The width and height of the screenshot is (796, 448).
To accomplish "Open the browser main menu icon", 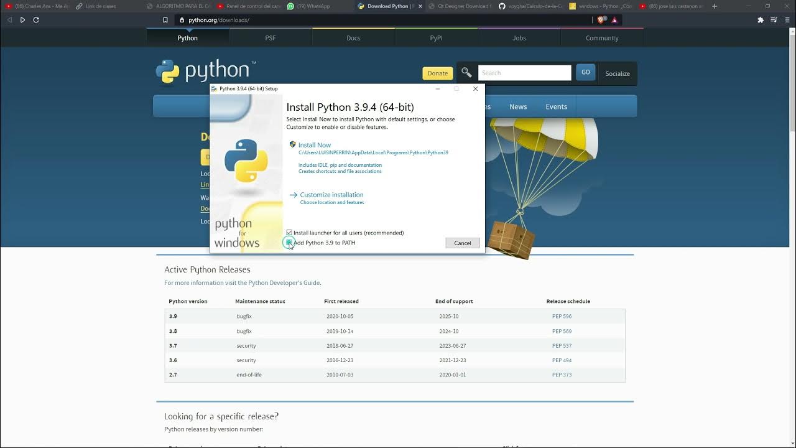I will click(787, 20).
